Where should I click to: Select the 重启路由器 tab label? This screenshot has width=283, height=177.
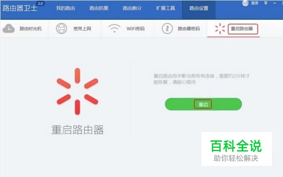(x=242, y=29)
